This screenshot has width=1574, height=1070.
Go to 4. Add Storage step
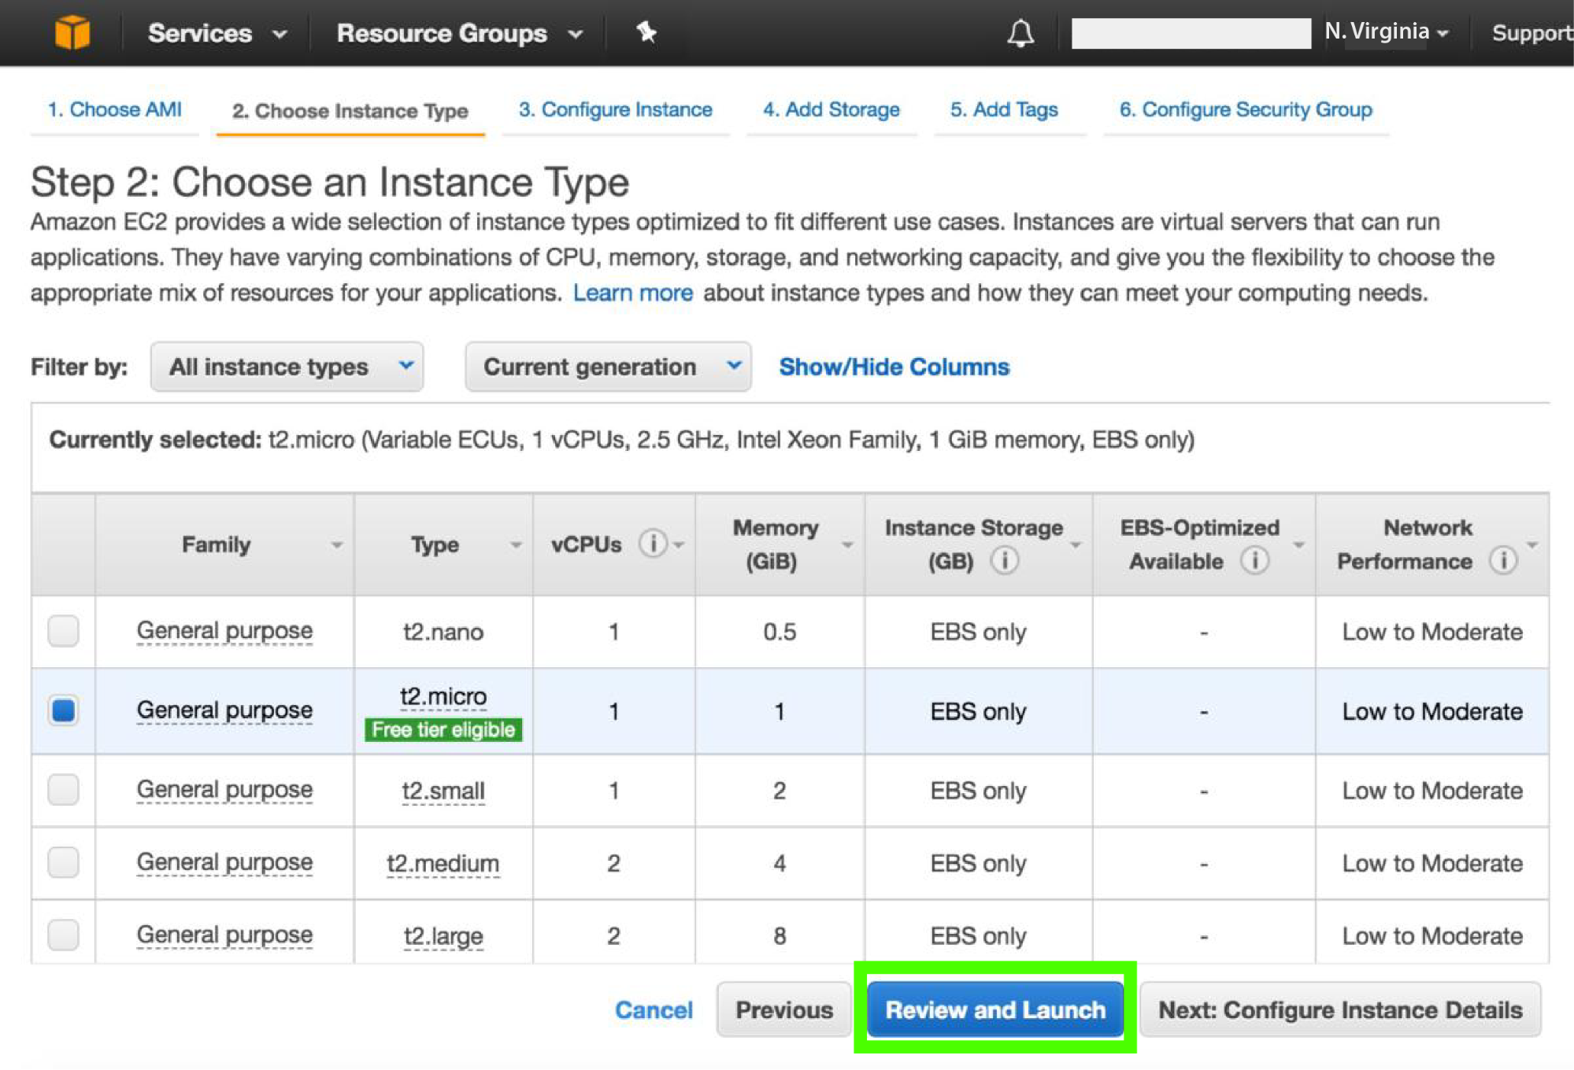pos(831,109)
